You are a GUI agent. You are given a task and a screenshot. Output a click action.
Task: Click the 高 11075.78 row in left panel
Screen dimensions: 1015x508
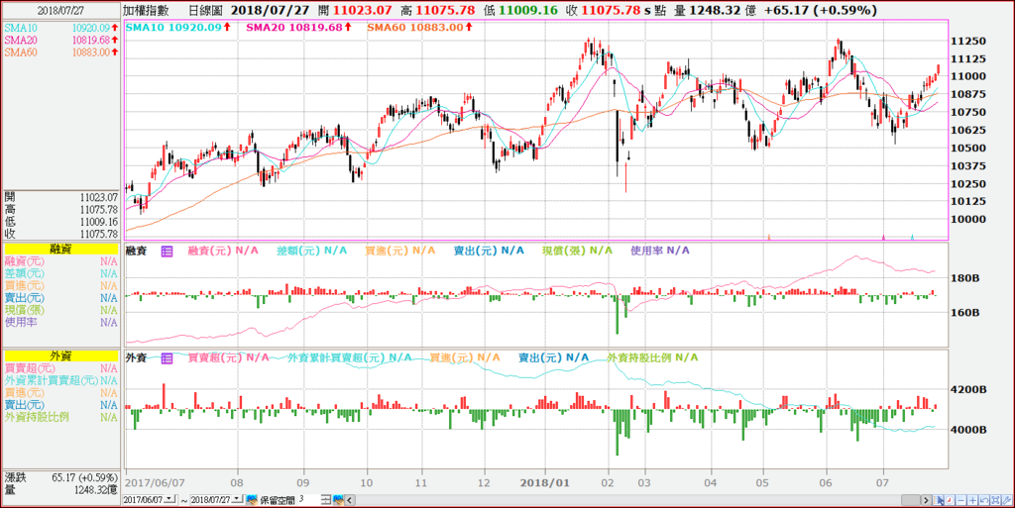click(60, 209)
